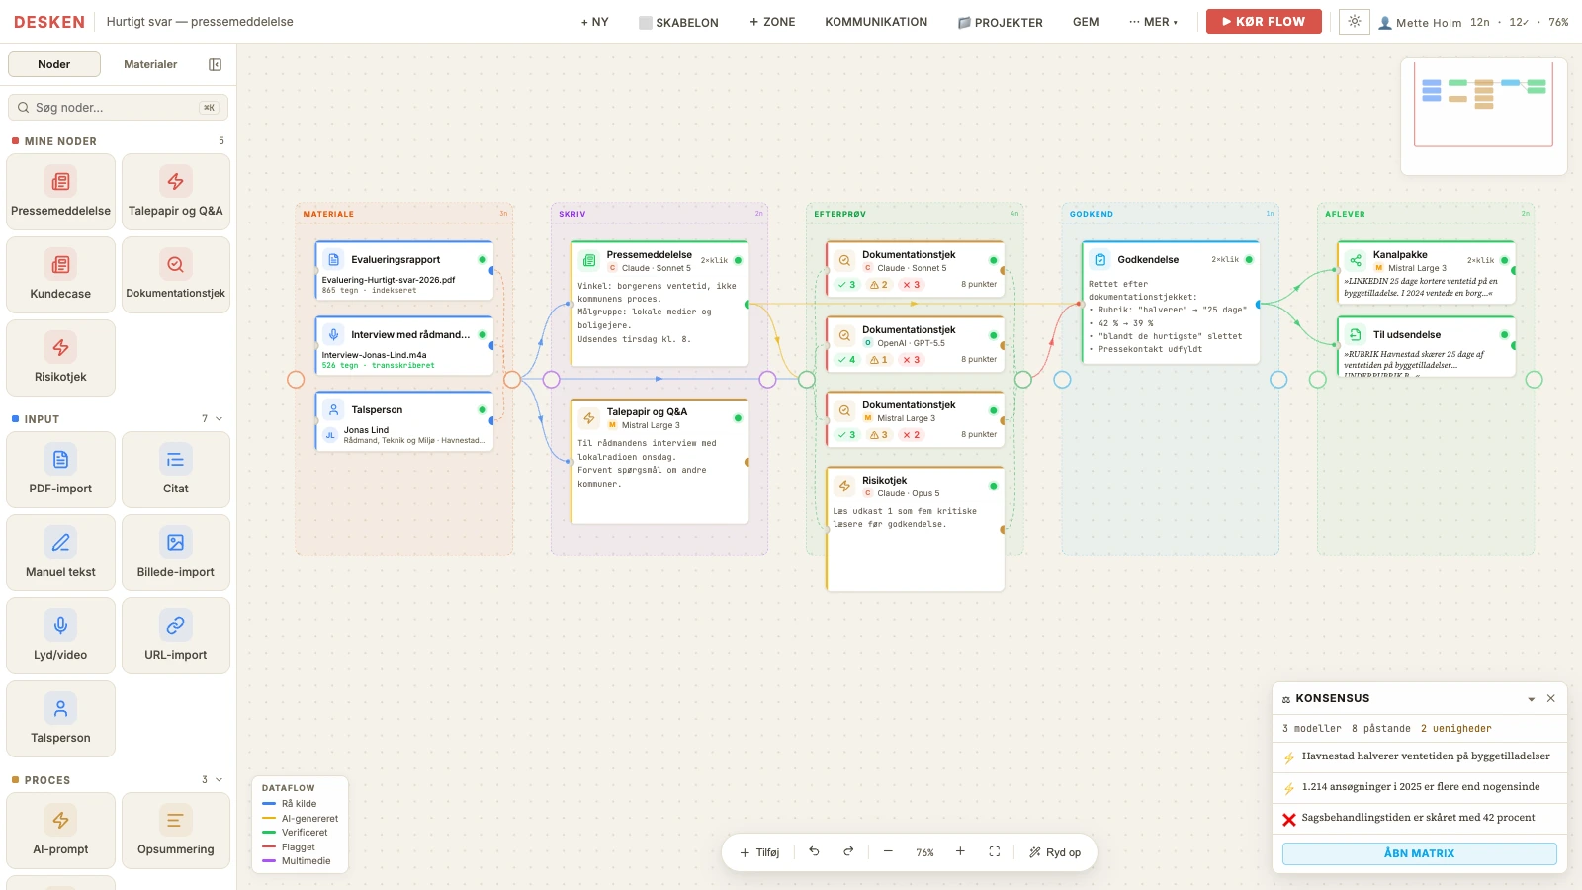Click the light theme sun icon
This screenshot has width=1582, height=890.
pyautogui.click(x=1354, y=22)
